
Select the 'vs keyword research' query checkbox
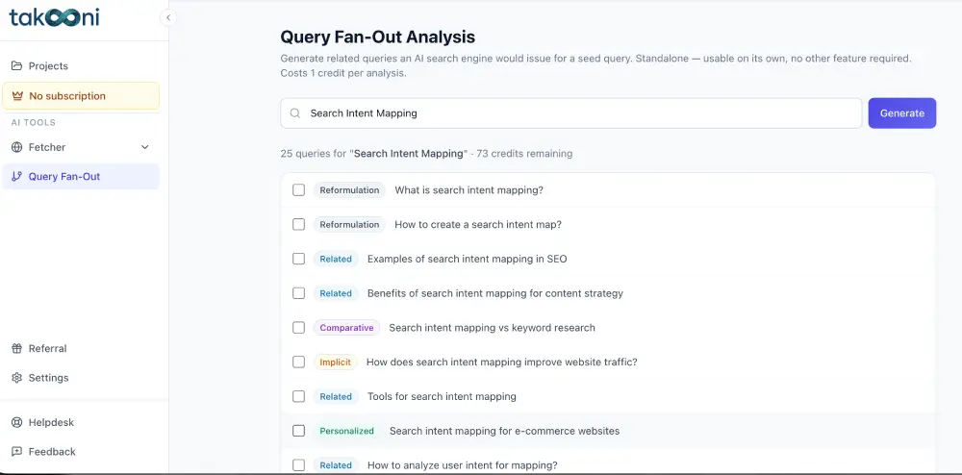coord(299,327)
